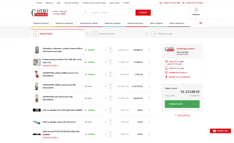234x143 pixels.
Task: Click the magnifier icon in search bar
Action: pos(86,13)
